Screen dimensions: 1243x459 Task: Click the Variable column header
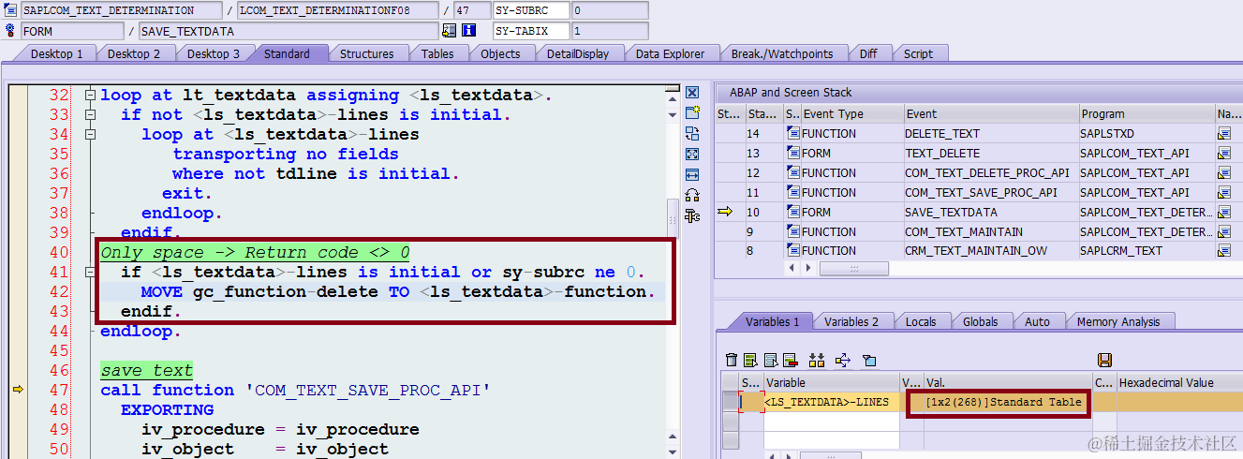(x=832, y=382)
